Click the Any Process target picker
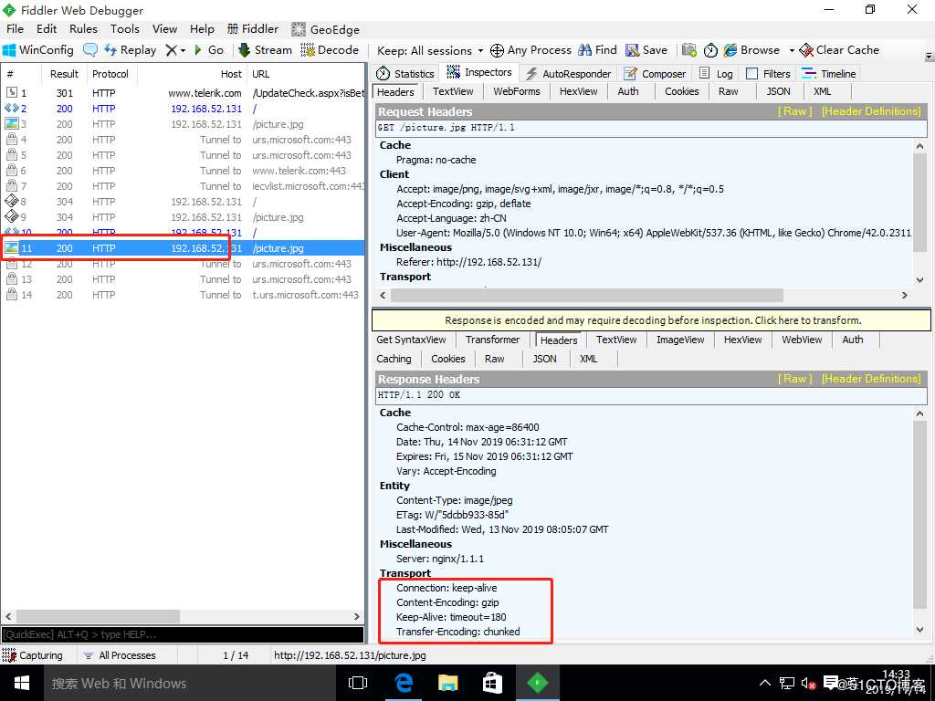 coord(531,50)
